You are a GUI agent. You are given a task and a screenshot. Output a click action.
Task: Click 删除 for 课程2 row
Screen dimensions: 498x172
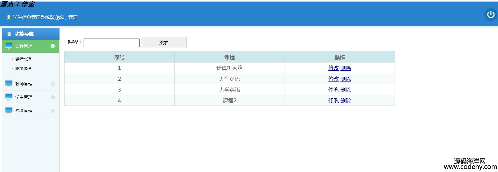pos(346,101)
